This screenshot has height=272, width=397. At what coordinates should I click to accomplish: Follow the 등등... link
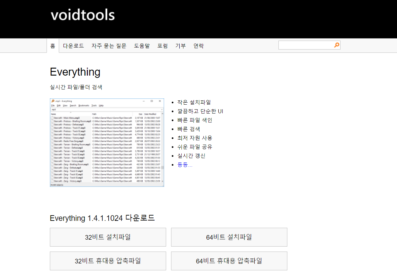pos(185,165)
